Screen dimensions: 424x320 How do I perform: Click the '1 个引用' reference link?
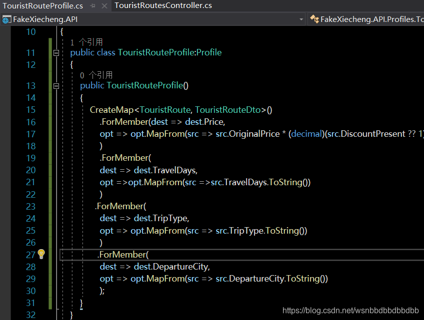pyautogui.click(x=86, y=42)
